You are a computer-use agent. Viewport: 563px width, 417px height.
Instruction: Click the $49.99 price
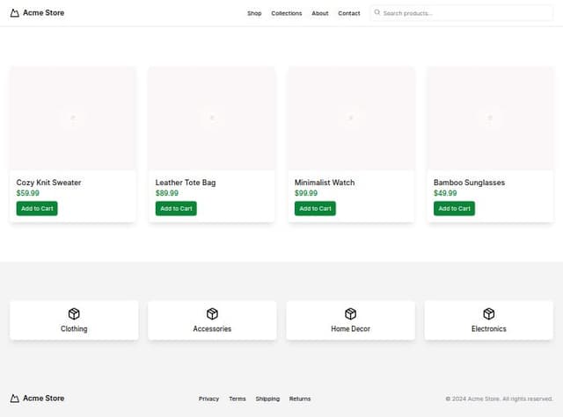445,193
